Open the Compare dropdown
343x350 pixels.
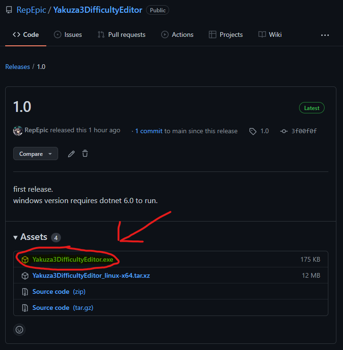point(36,154)
